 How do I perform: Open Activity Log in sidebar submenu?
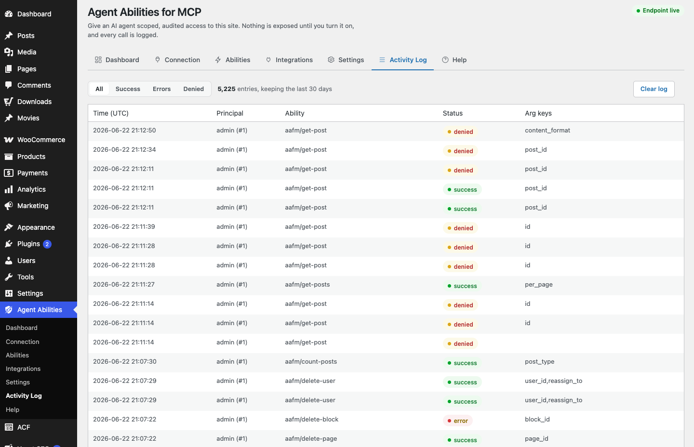coord(24,395)
